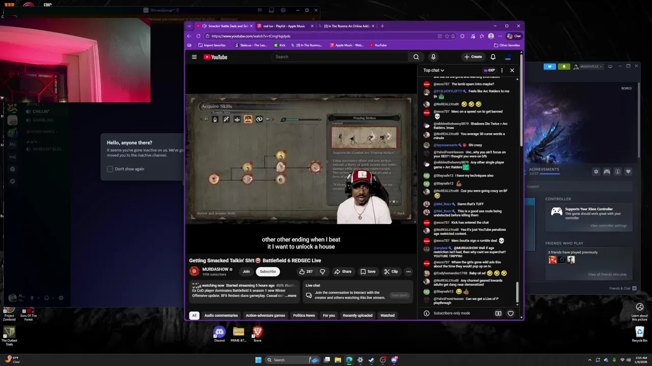Open browser profile avatar
Image resolution: width=652 pixels, height=366 pixels.
coord(491,36)
